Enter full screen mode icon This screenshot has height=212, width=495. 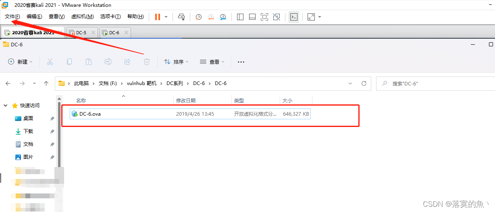264,17
